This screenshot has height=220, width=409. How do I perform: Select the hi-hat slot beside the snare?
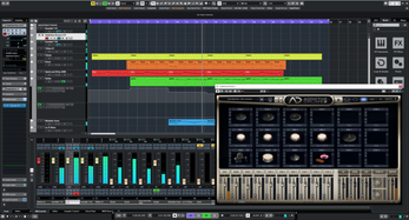click(x=295, y=158)
